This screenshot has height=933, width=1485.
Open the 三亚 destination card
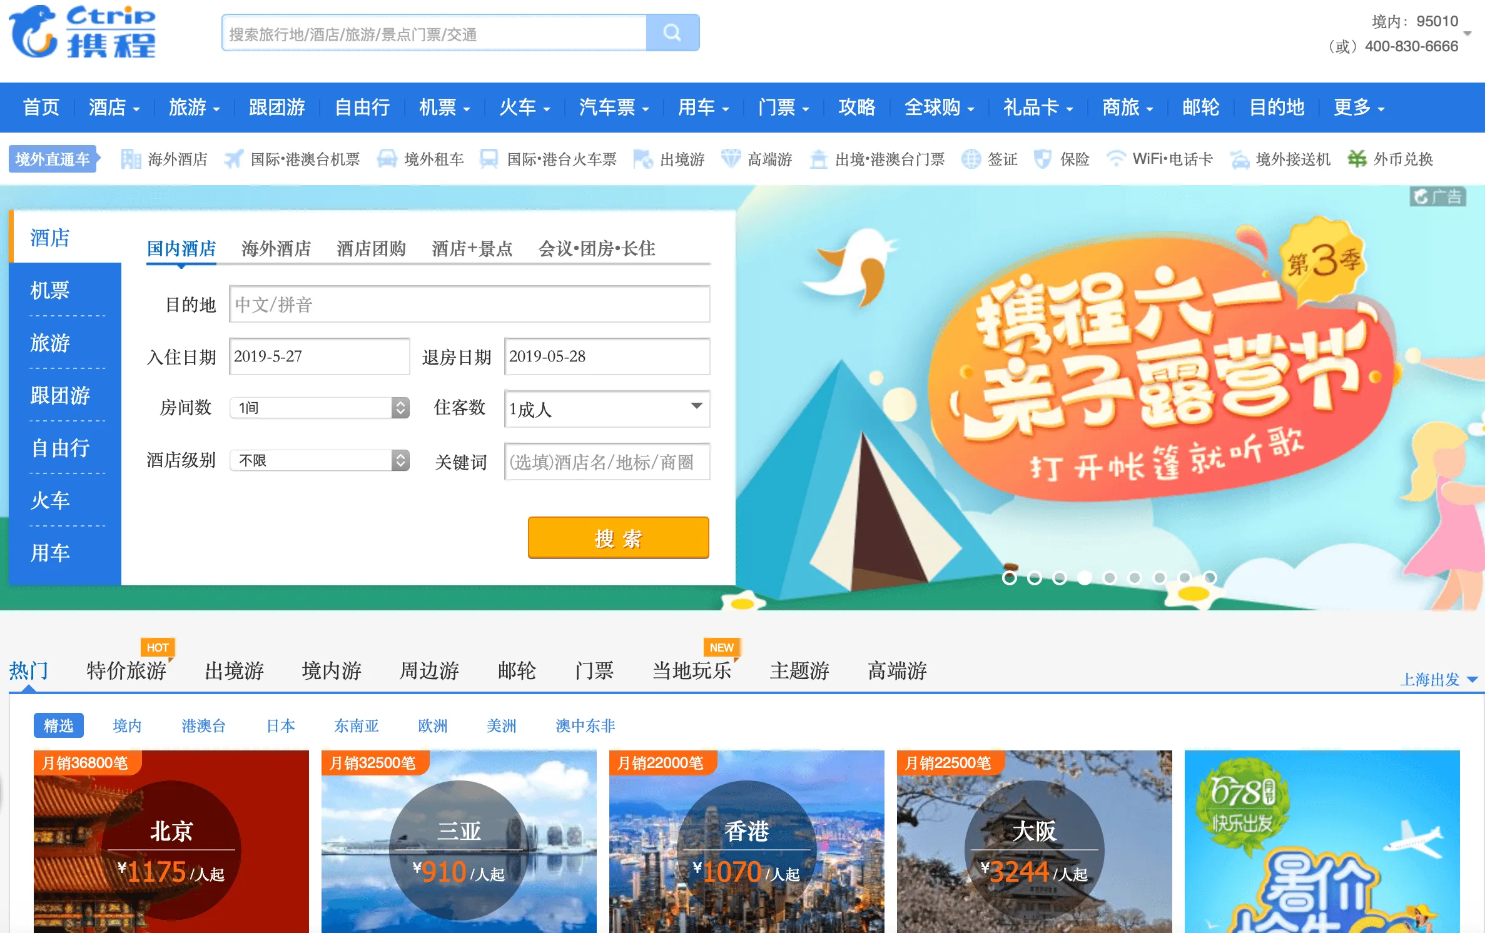pyautogui.click(x=459, y=842)
